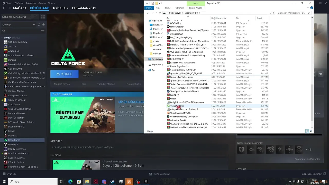Select Masaüstü in Explorer quick access

pos(157,25)
